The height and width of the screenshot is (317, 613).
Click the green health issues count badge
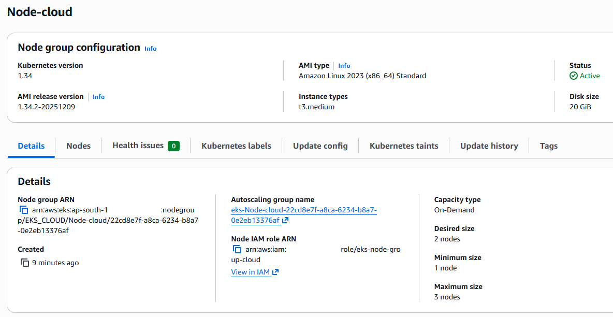tap(173, 146)
